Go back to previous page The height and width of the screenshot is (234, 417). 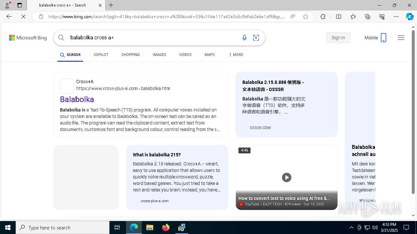point(9,17)
